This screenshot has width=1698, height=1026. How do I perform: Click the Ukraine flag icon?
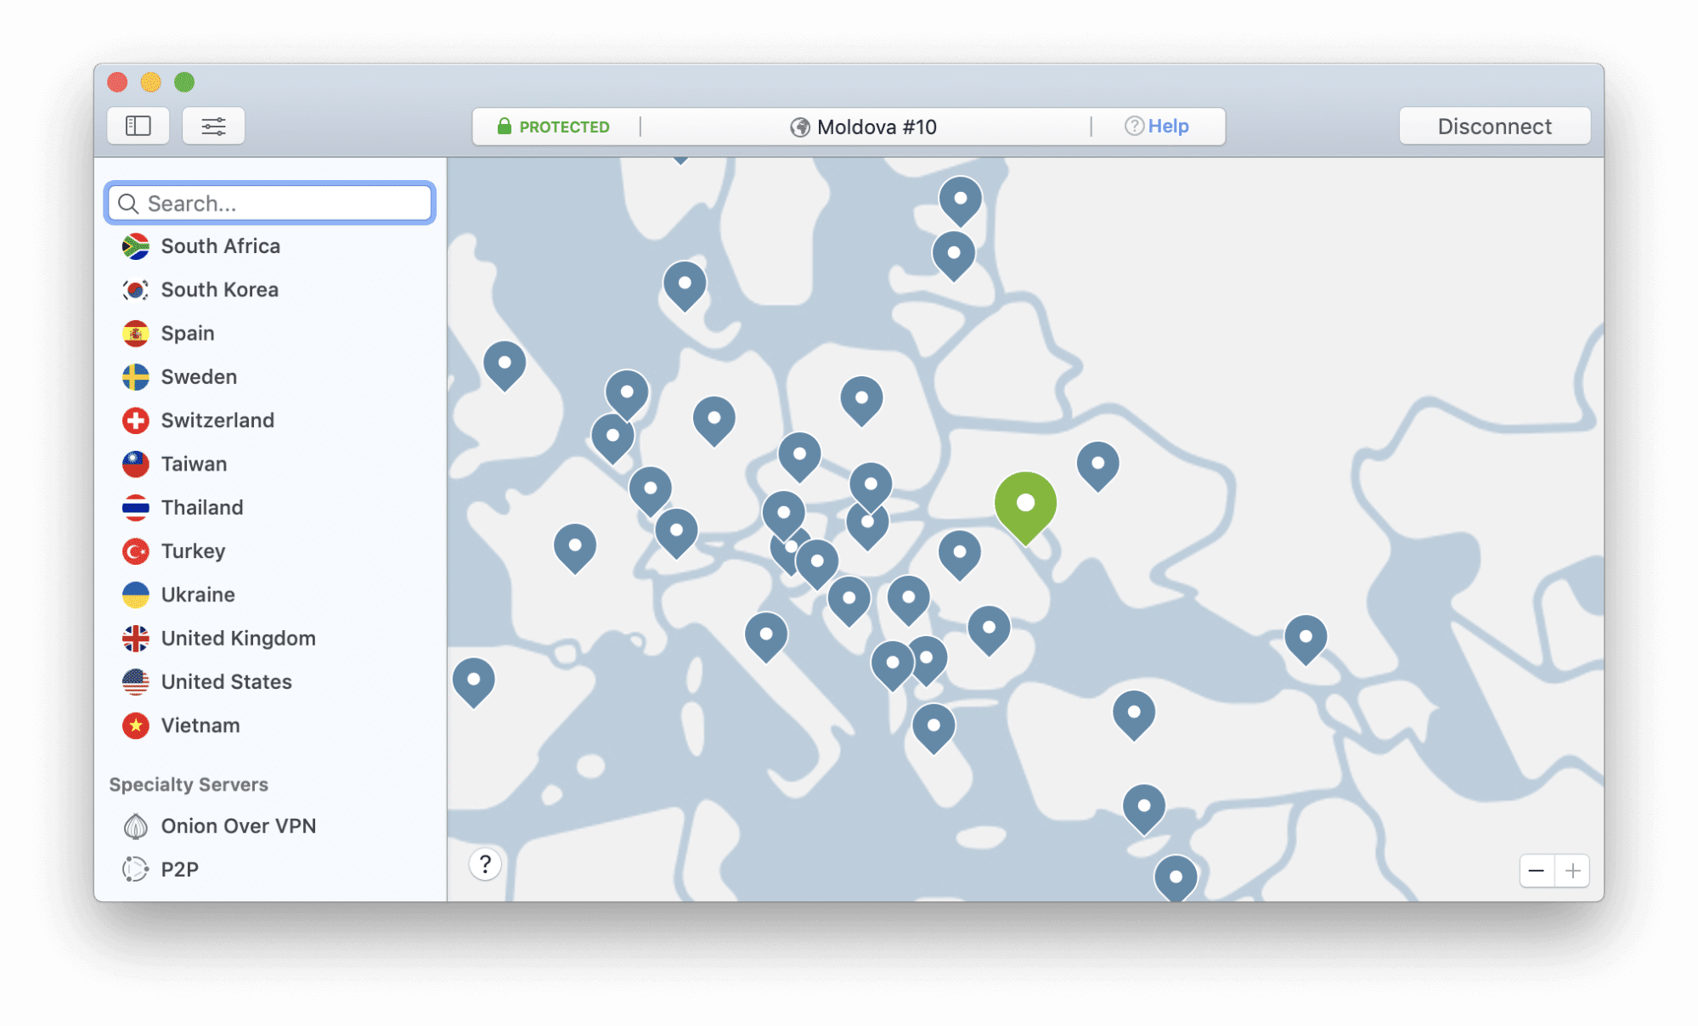click(x=136, y=595)
